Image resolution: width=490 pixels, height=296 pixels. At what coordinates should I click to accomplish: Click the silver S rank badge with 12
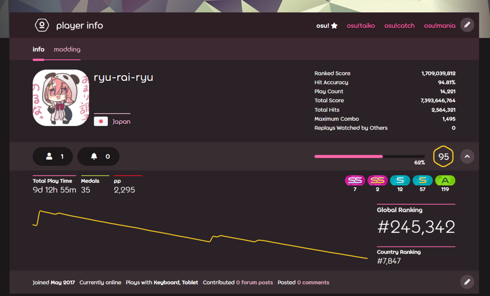[x=400, y=180]
